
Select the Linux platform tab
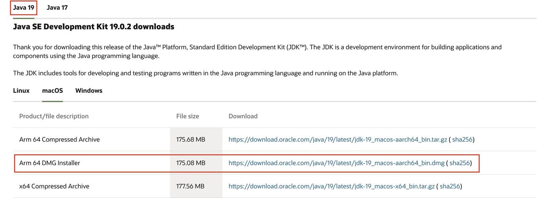pos(21,90)
